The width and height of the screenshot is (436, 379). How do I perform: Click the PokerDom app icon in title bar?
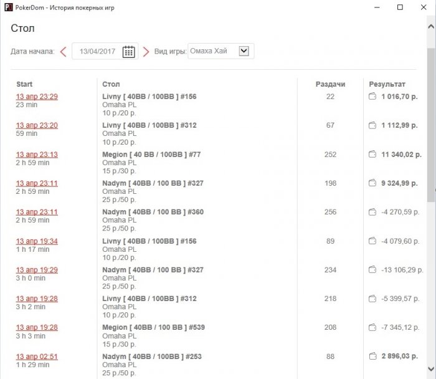pyautogui.click(x=7, y=7)
